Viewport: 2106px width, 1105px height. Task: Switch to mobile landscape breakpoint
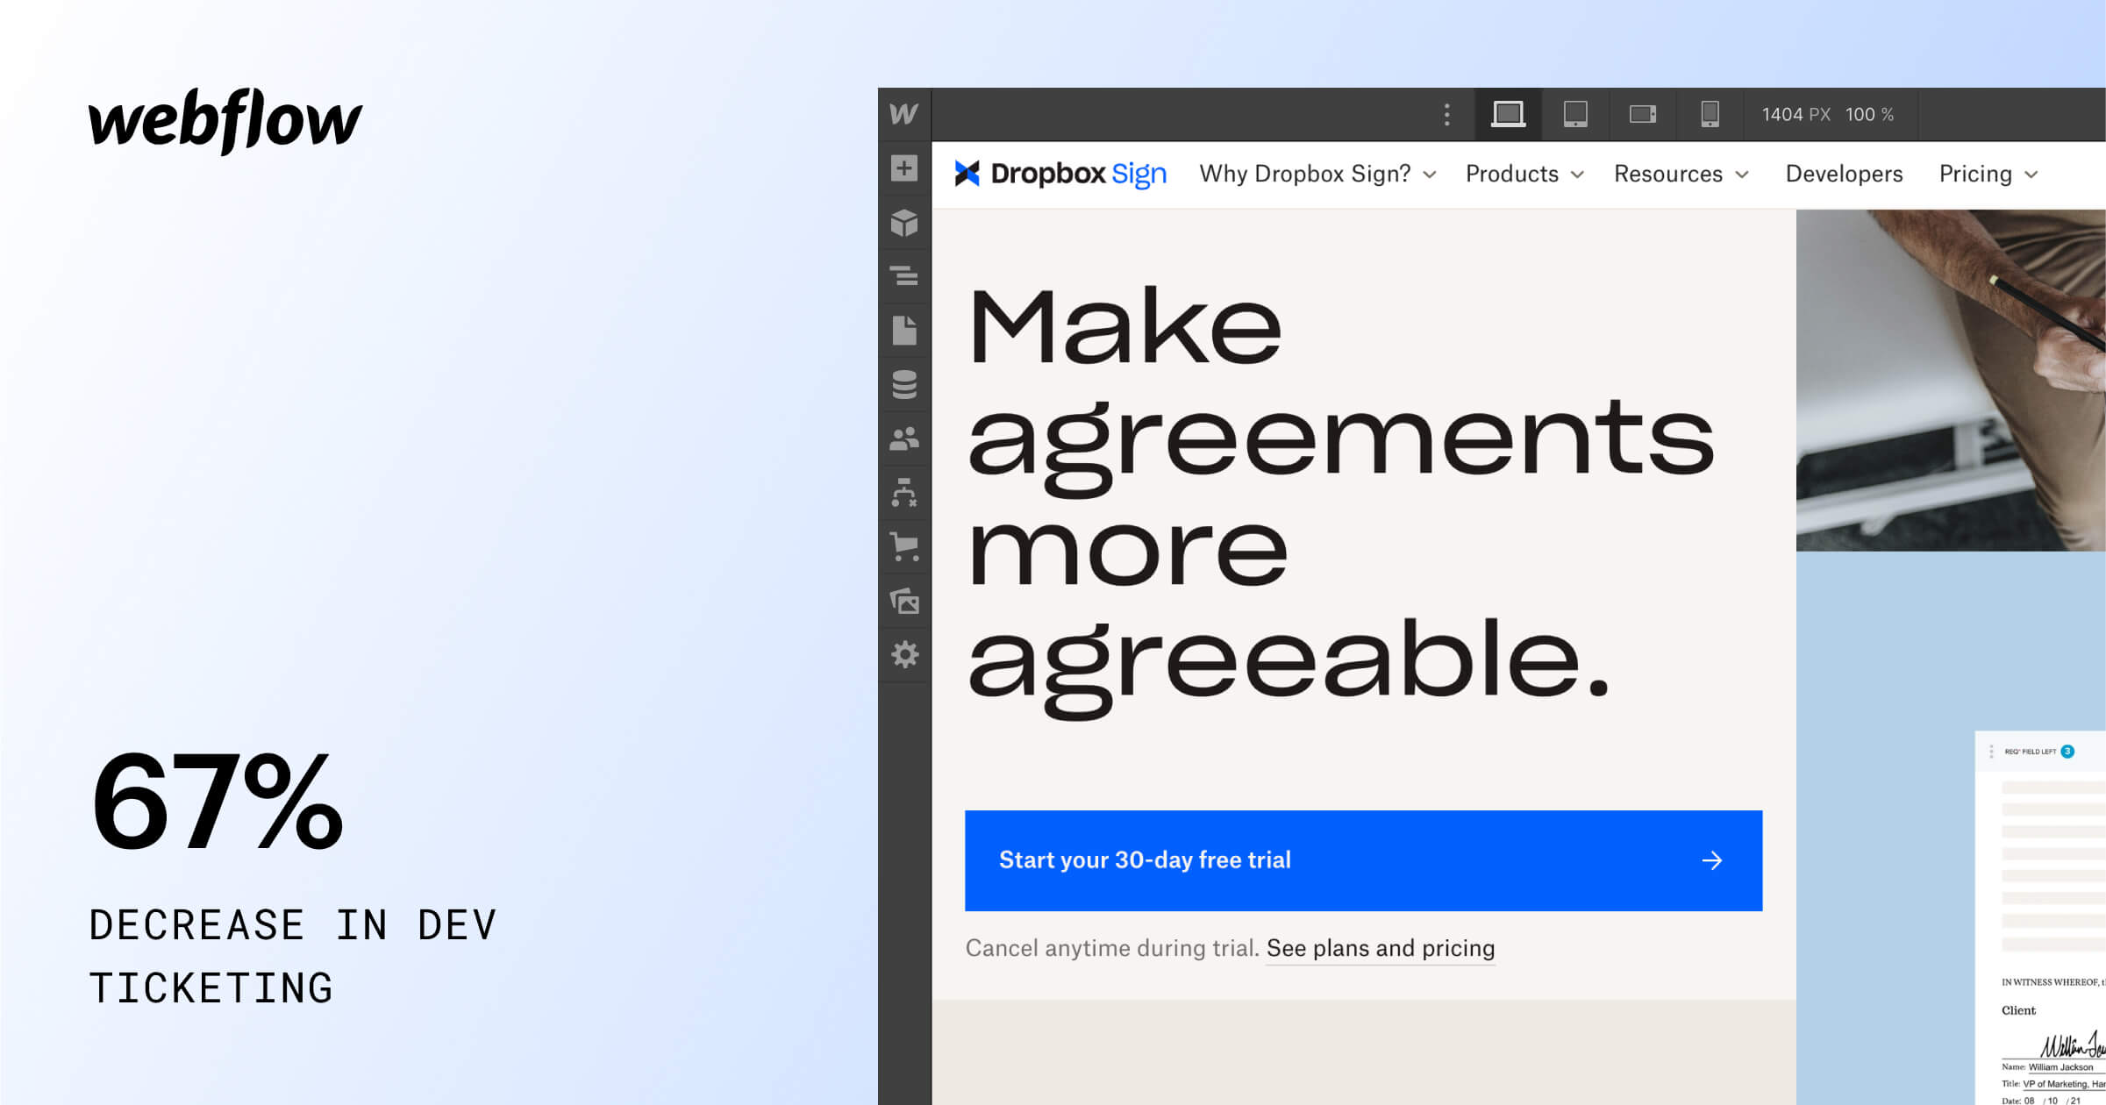pos(1641,114)
